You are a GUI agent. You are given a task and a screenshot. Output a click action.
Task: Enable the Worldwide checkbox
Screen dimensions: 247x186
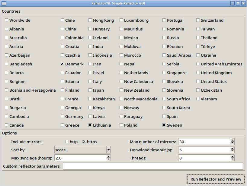coord(7,20)
